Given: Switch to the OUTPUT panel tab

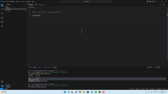Looking at the screenshot, I should (39, 67).
